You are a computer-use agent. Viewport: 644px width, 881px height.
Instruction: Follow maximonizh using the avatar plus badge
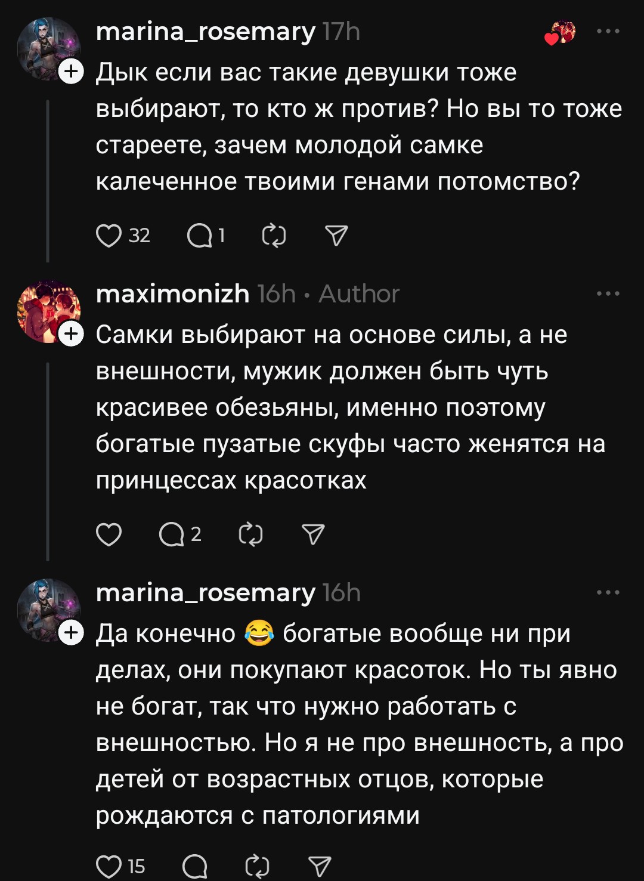[x=71, y=334]
